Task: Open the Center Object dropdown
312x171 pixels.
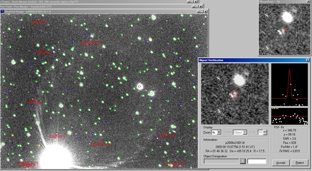Action: [245, 132]
